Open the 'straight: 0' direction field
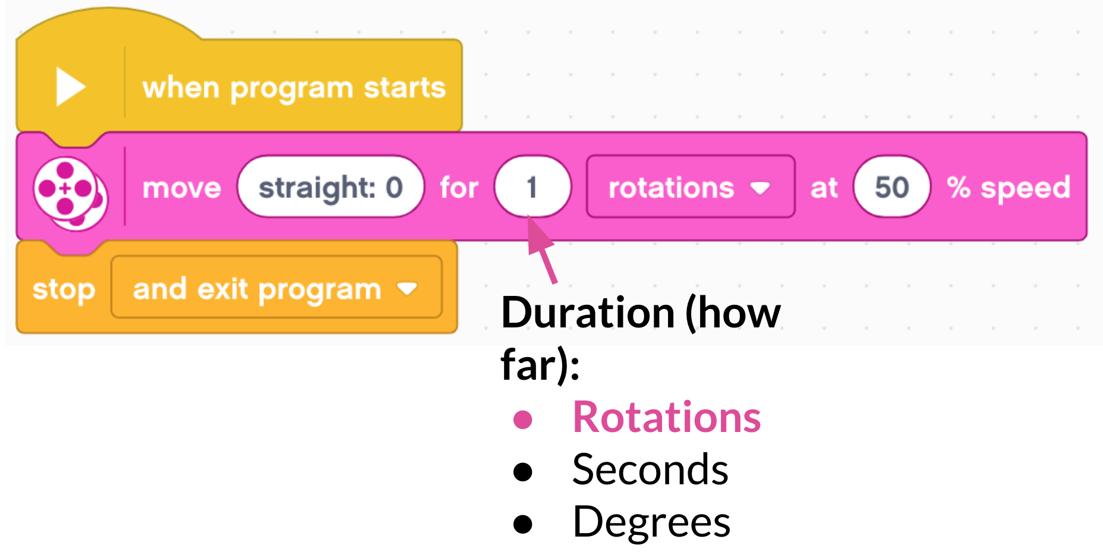This screenshot has width=1103, height=555. pyautogui.click(x=330, y=187)
